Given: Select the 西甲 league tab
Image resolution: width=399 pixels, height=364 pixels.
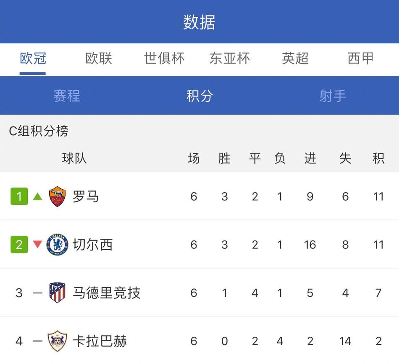Looking at the screenshot, I should click(361, 58).
